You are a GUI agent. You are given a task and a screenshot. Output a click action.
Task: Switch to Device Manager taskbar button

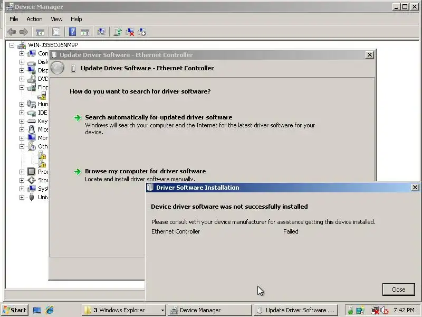point(210,310)
